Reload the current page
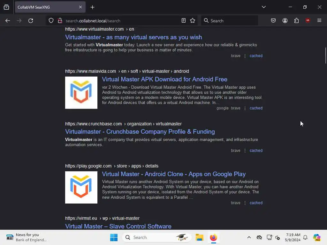Viewport: 327px width, 245px height. (31, 21)
